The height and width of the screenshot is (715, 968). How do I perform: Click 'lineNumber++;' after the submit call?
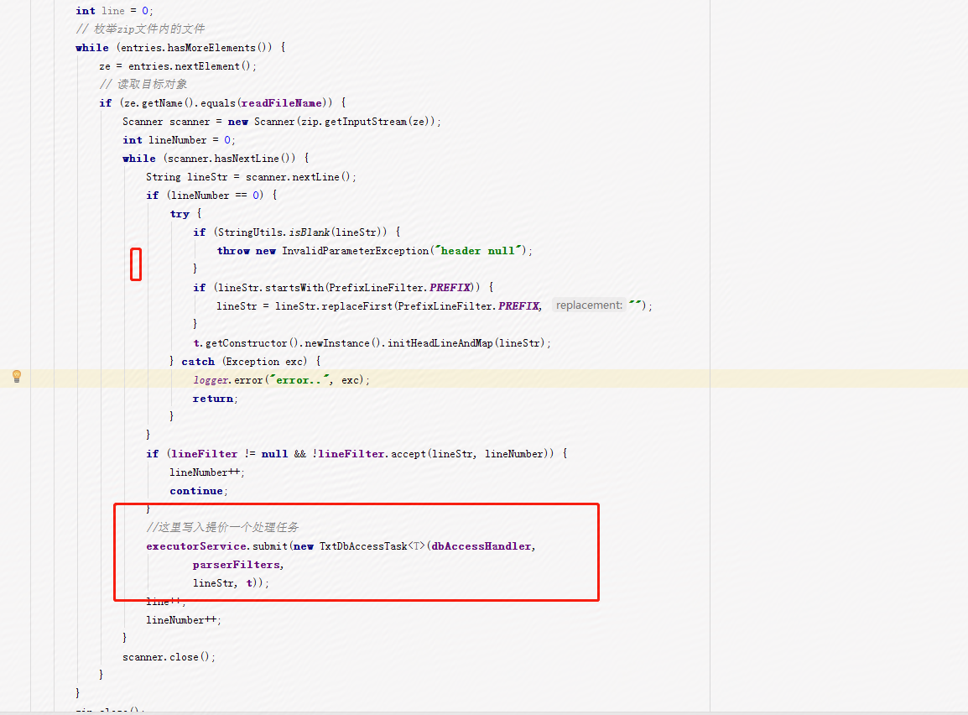(184, 620)
